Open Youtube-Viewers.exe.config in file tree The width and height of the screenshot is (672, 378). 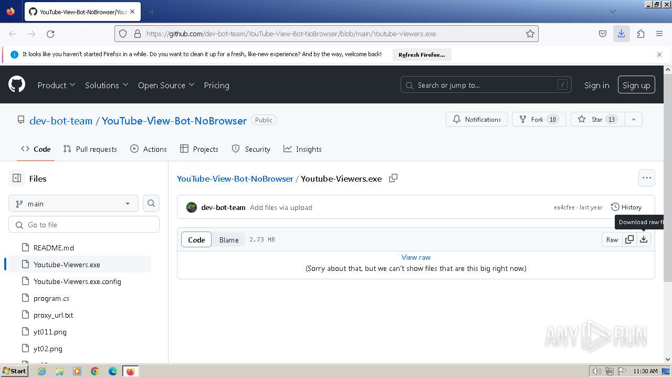pyautogui.click(x=77, y=281)
